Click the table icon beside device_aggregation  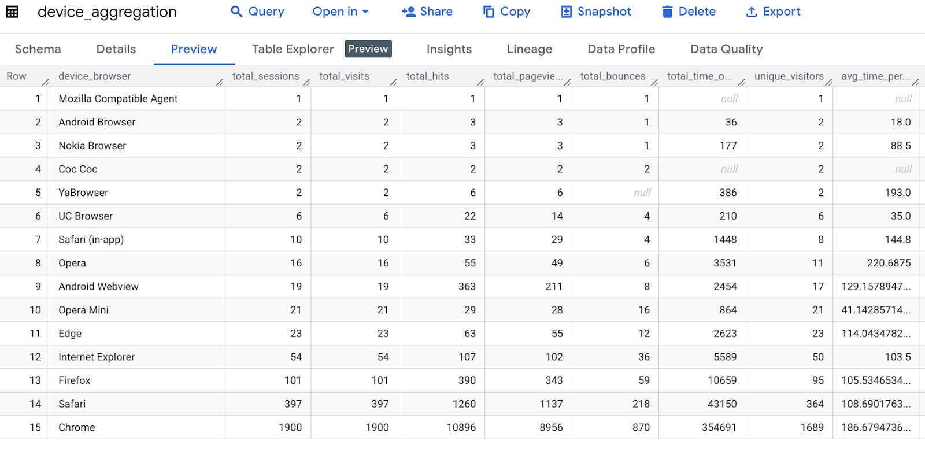coord(12,12)
